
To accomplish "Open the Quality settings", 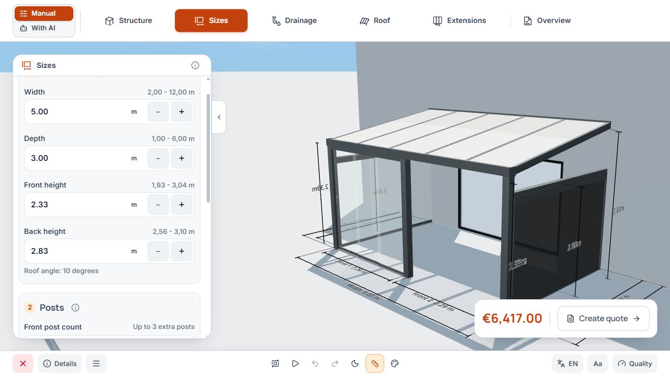I will click(635, 363).
